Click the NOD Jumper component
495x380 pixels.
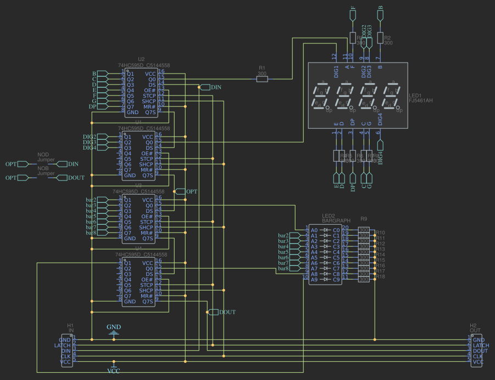coord(43,164)
